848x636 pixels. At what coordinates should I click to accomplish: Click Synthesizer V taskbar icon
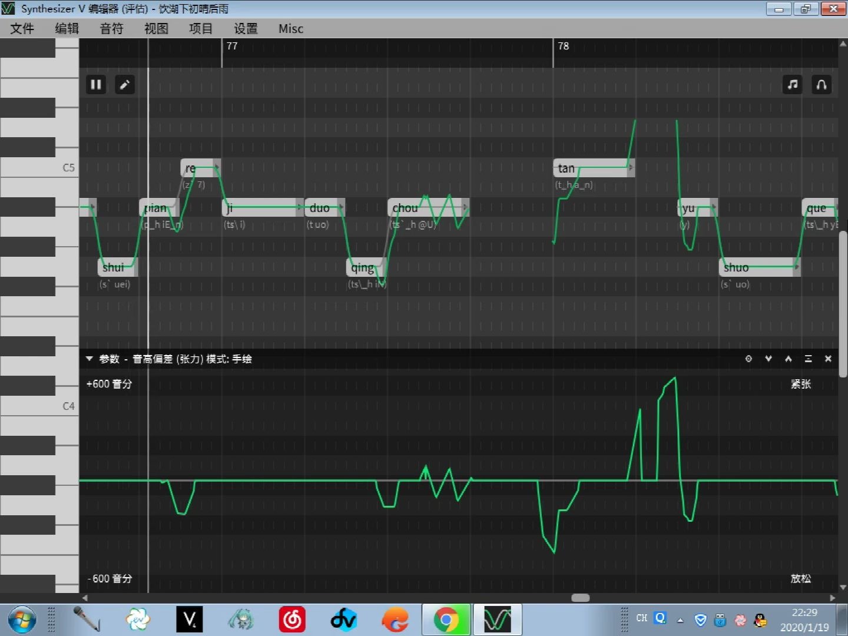[x=498, y=620]
